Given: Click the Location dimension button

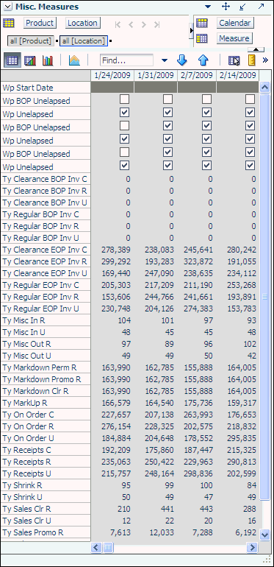Looking at the screenshot, I should coord(82,23).
